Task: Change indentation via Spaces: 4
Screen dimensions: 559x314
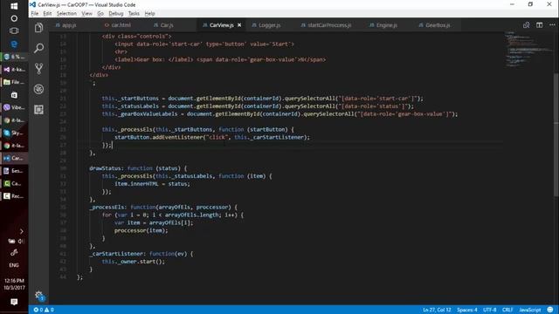Action: (466, 310)
